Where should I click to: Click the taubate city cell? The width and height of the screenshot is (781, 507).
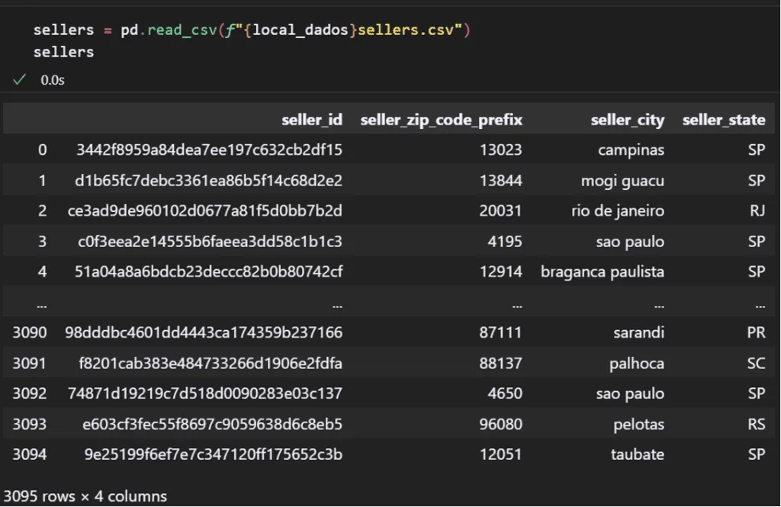pos(638,454)
